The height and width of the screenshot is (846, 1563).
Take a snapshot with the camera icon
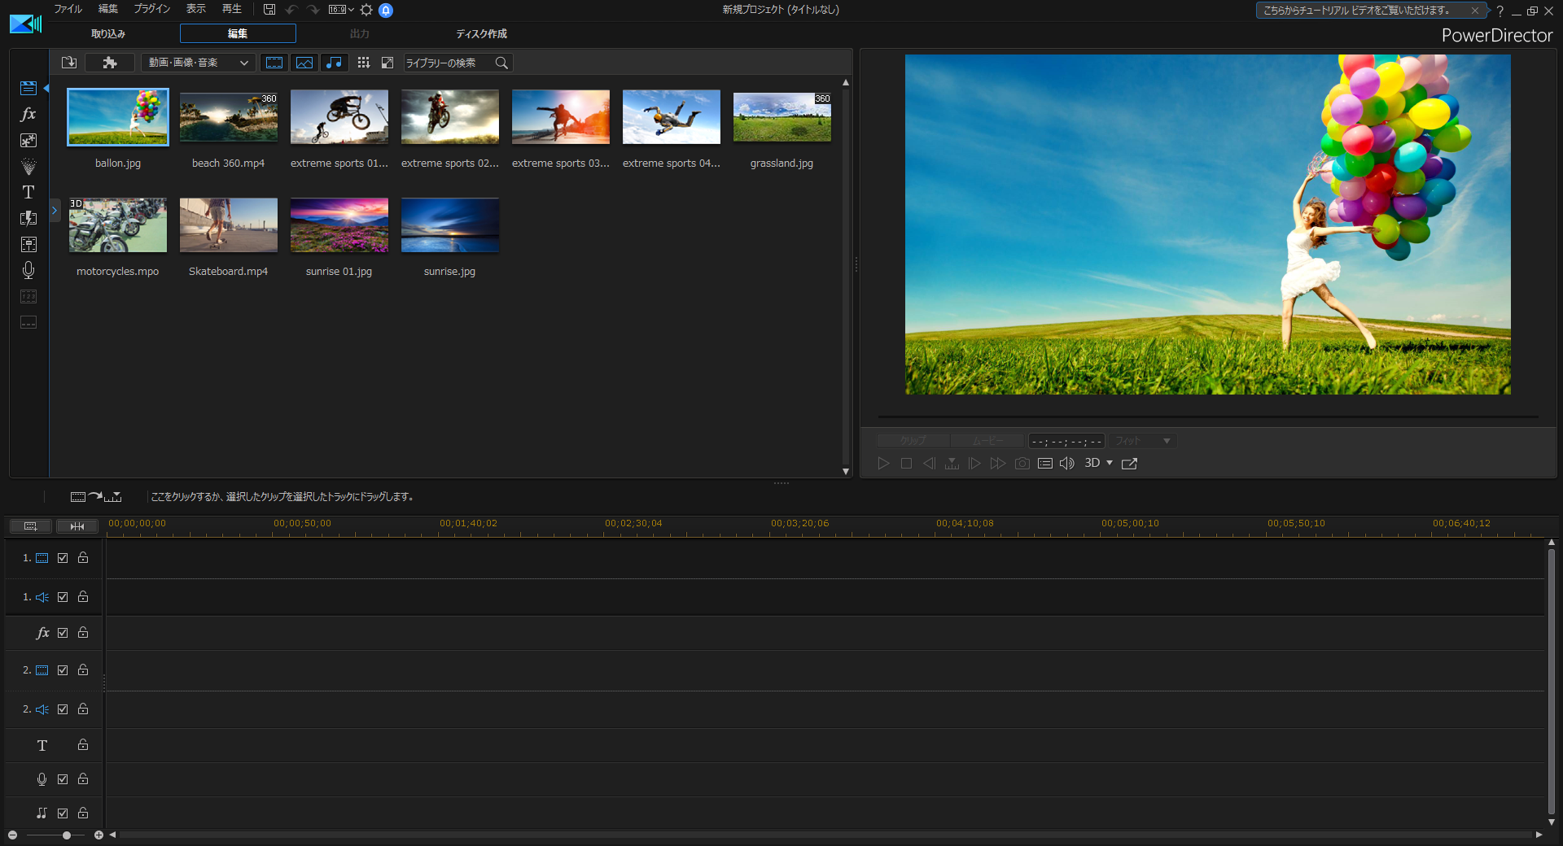click(1022, 464)
